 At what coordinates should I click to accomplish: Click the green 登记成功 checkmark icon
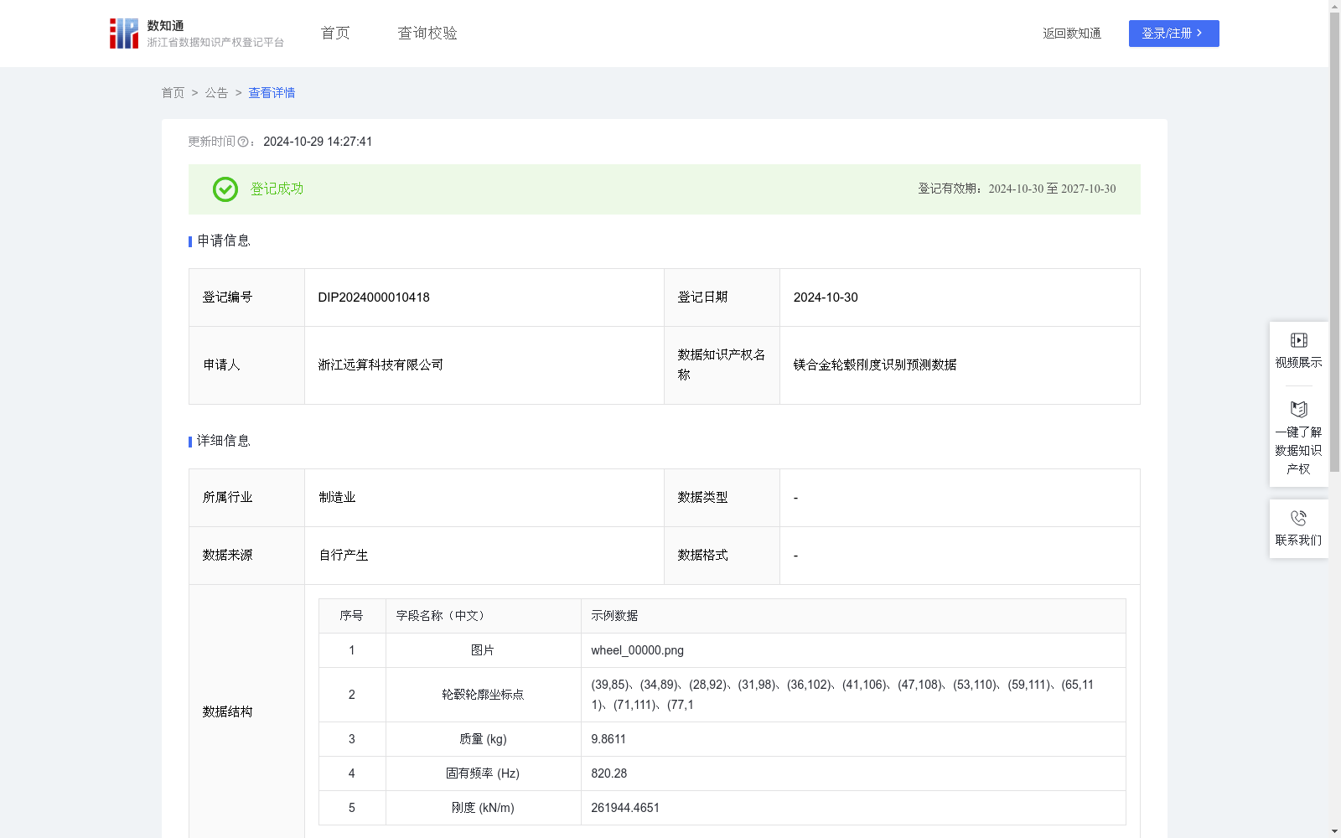tap(225, 189)
